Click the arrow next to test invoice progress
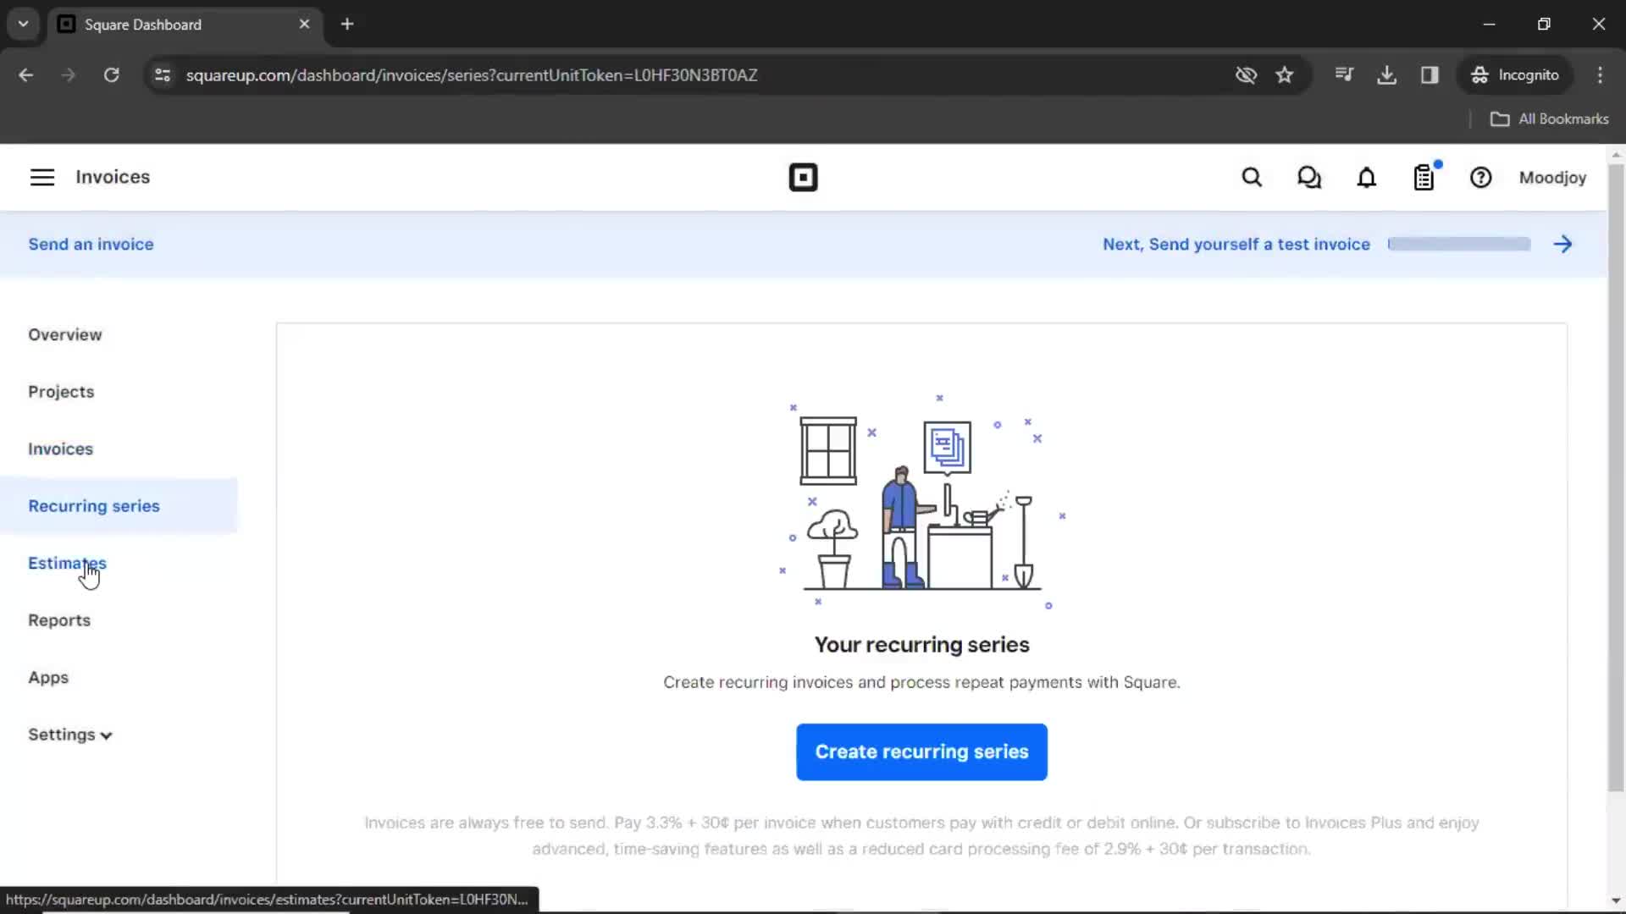The image size is (1626, 914). pyautogui.click(x=1563, y=245)
